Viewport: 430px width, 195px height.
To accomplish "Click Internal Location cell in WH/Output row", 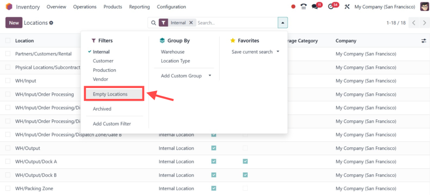I will coord(176,148).
